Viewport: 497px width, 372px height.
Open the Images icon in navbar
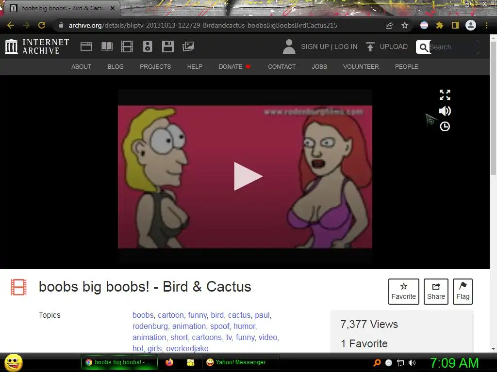point(188,46)
